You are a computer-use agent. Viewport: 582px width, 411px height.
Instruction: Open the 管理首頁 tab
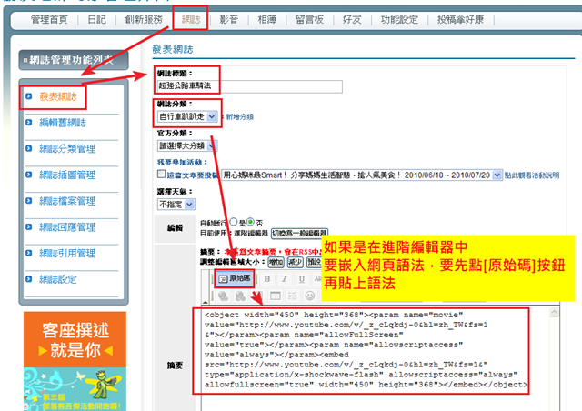click(49, 20)
